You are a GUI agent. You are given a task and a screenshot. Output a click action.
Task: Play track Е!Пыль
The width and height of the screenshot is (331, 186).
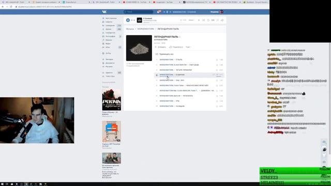pyautogui.click(x=189, y=60)
